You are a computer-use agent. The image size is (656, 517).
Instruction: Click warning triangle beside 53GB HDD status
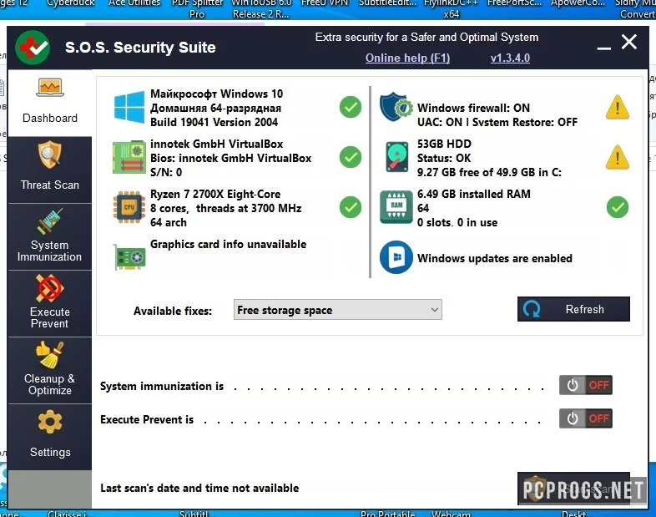(618, 157)
